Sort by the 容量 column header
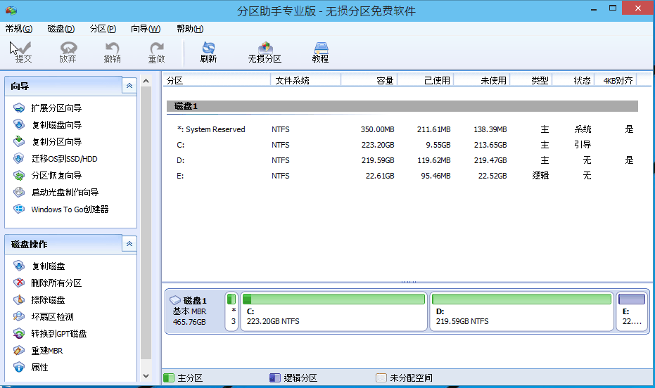This screenshot has height=388, width=655. 369,80
